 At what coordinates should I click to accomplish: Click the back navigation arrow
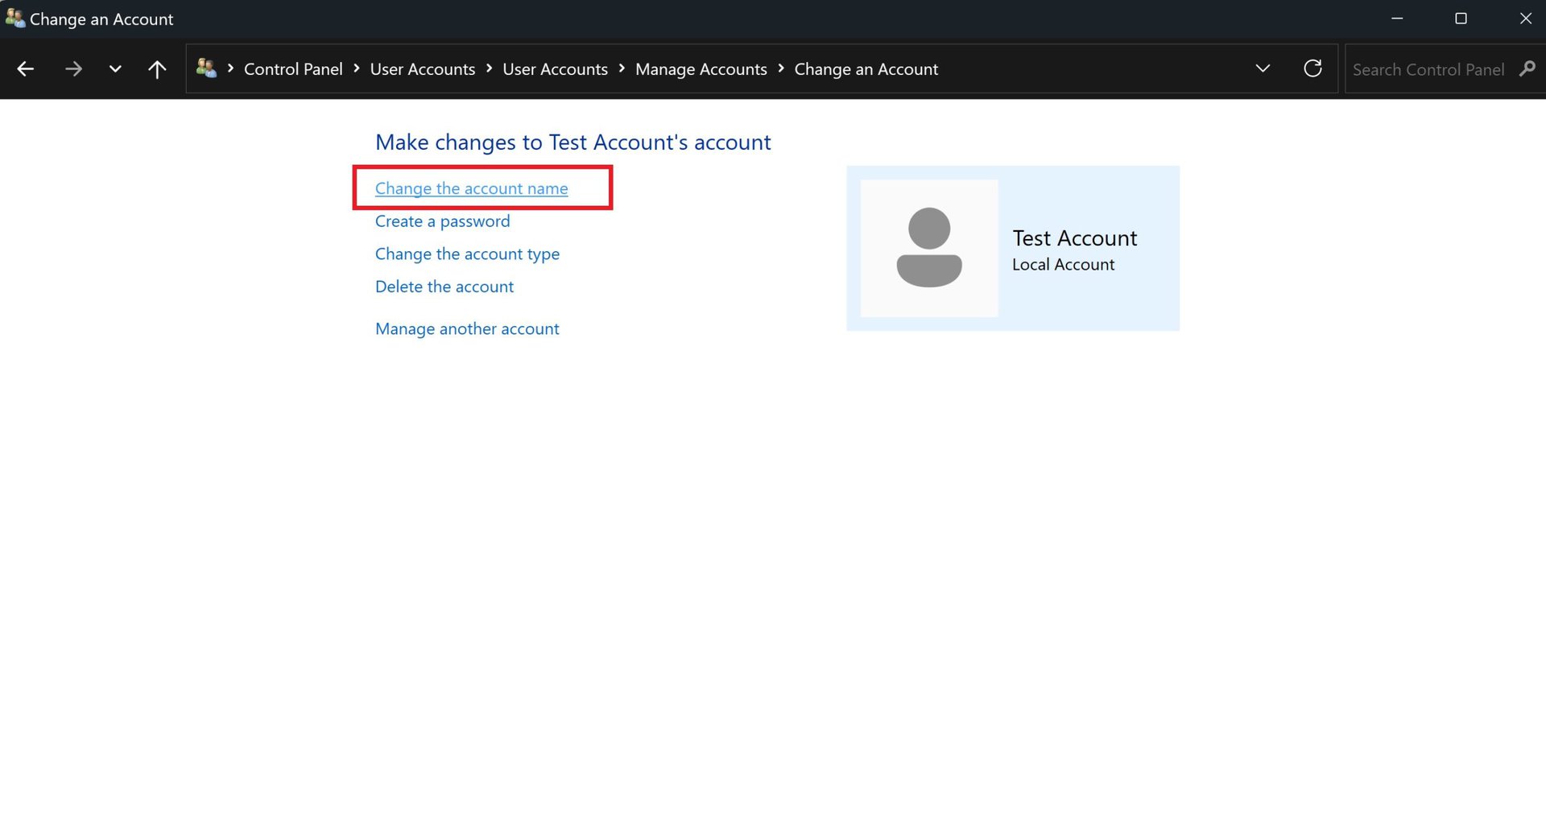click(x=26, y=68)
